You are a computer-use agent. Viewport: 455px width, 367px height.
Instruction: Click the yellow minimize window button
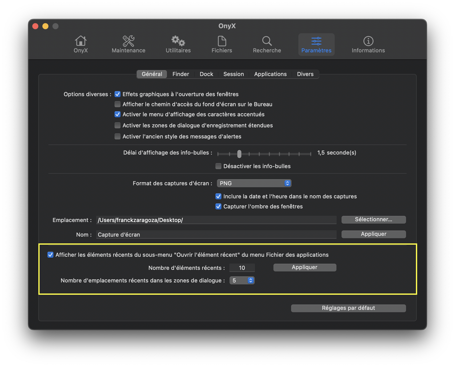coord(45,26)
